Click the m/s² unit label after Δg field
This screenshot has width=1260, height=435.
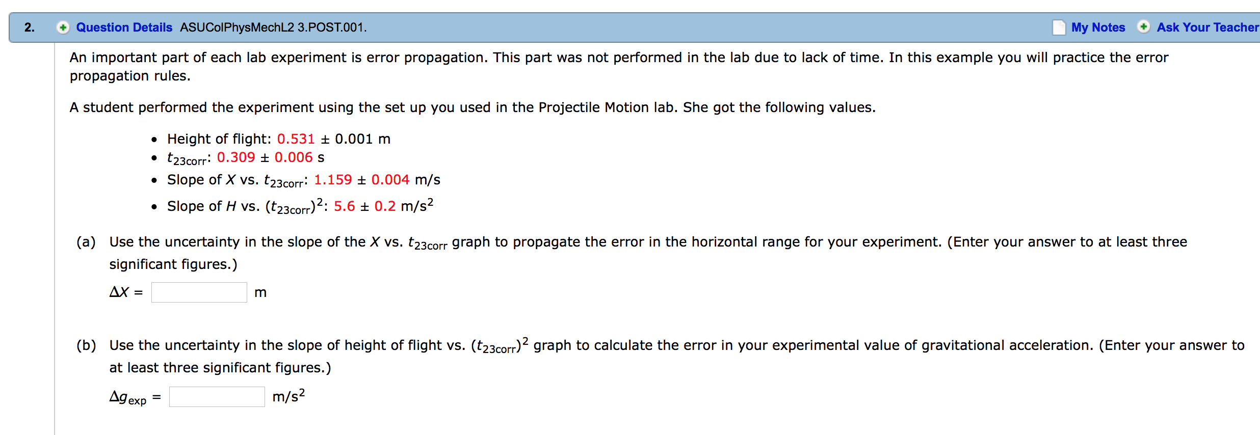click(x=288, y=396)
